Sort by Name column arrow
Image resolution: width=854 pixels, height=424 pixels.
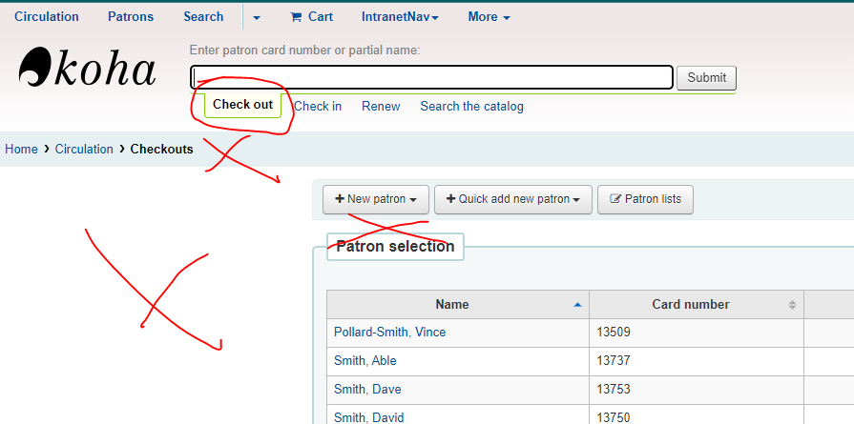(576, 305)
